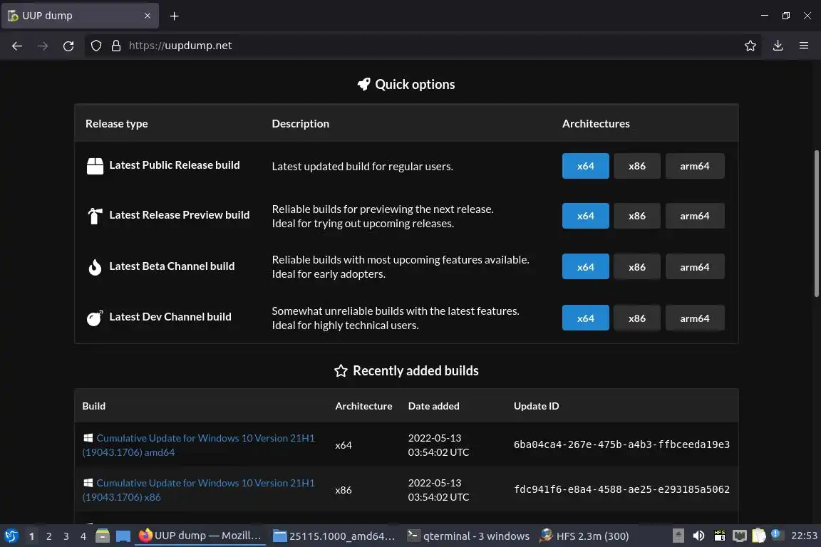Click the Quick options rocket icon
Screen dimensions: 821x547
(x=364, y=84)
